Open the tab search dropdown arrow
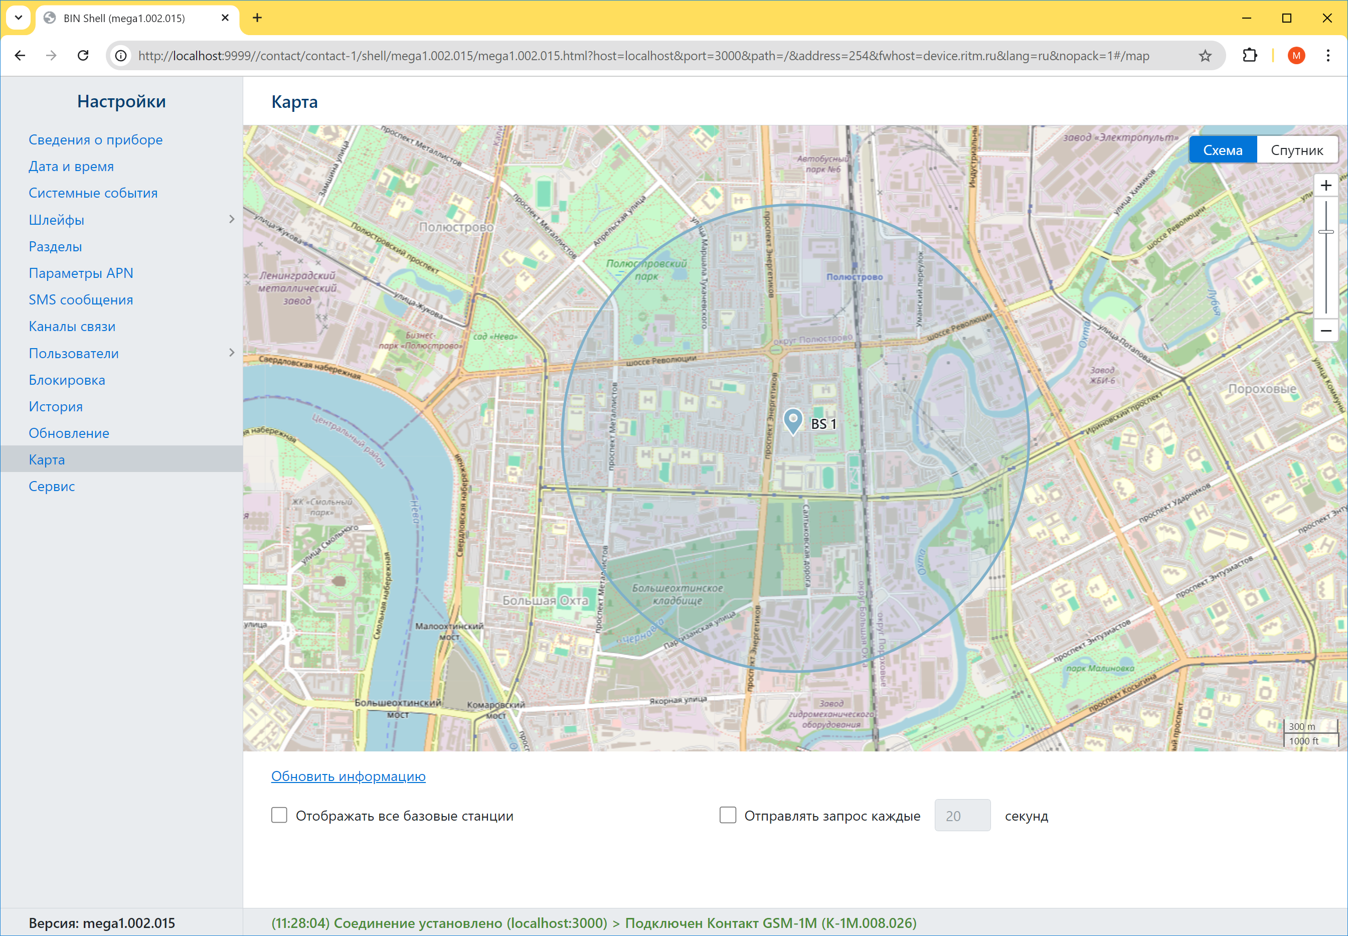 (x=18, y=18)
